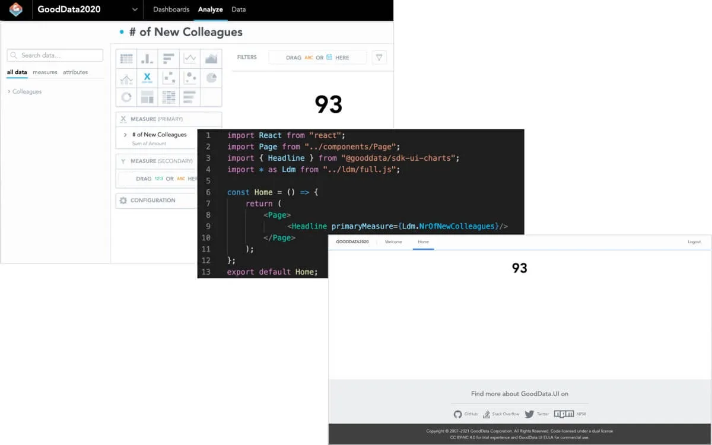The height and width of the screenshot is (445, 712).
Task: Select the Scatter plot visualization type
Action: coord(169,77)
